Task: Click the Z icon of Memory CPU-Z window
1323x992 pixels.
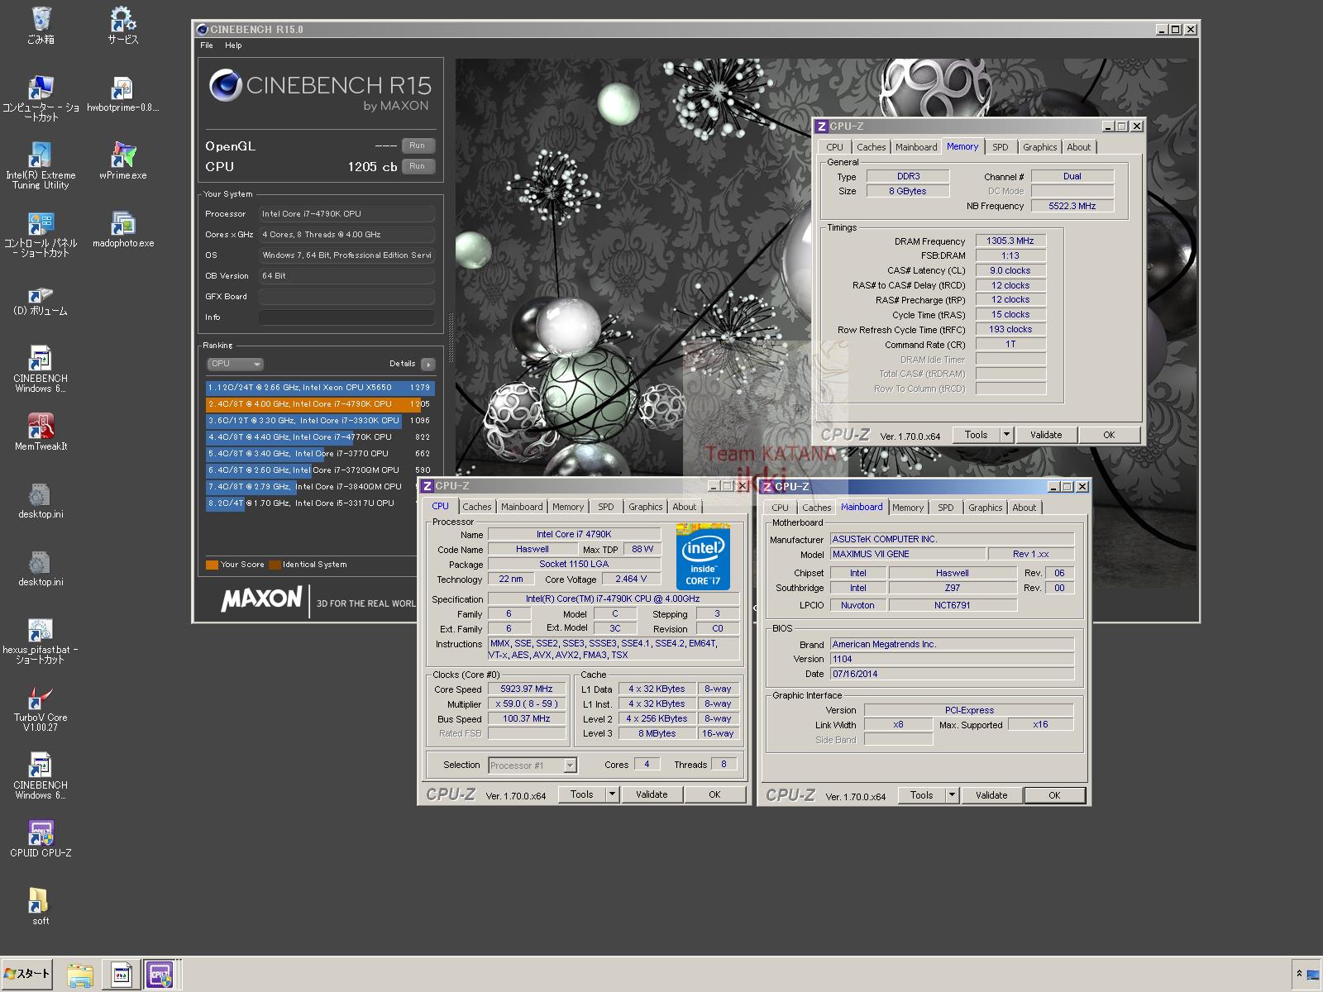Action: (x=821, y=126)
